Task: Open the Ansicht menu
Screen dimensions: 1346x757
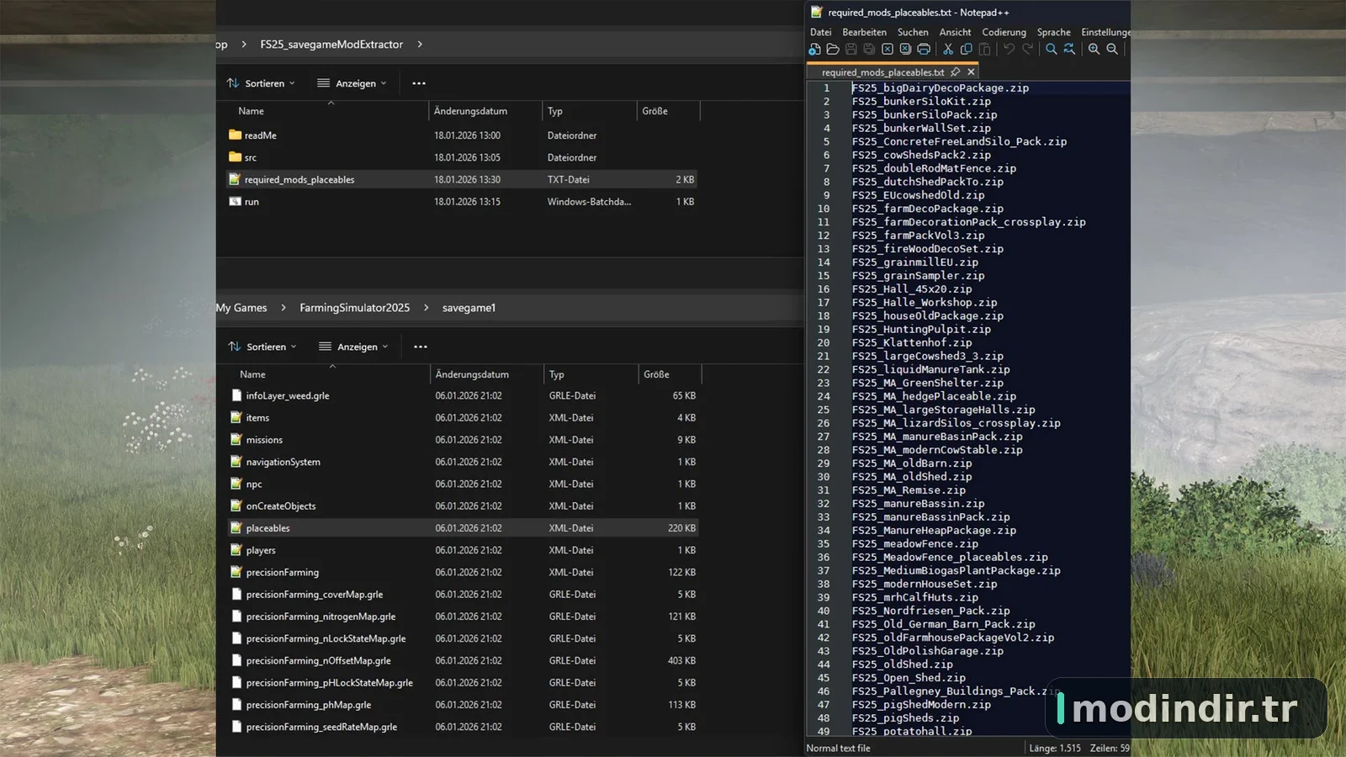Action: point(955,32)
